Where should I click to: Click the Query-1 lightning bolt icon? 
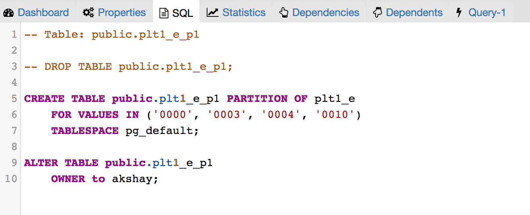[x=459, y=13]
